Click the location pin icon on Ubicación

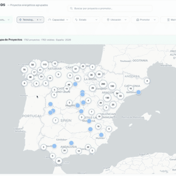click(108, 20)
